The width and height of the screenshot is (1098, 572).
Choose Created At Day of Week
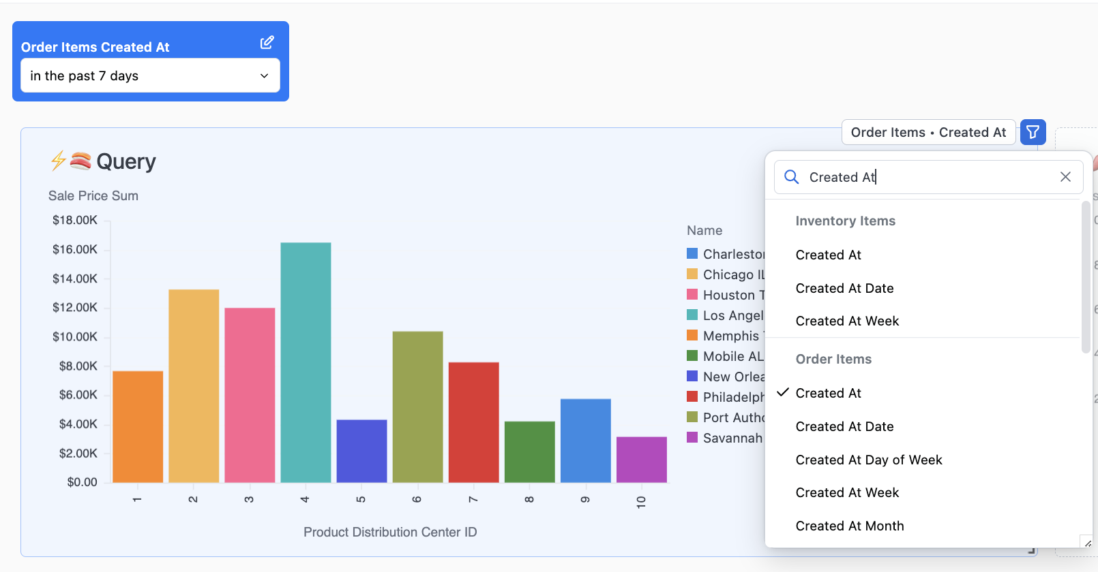[868, 460]
